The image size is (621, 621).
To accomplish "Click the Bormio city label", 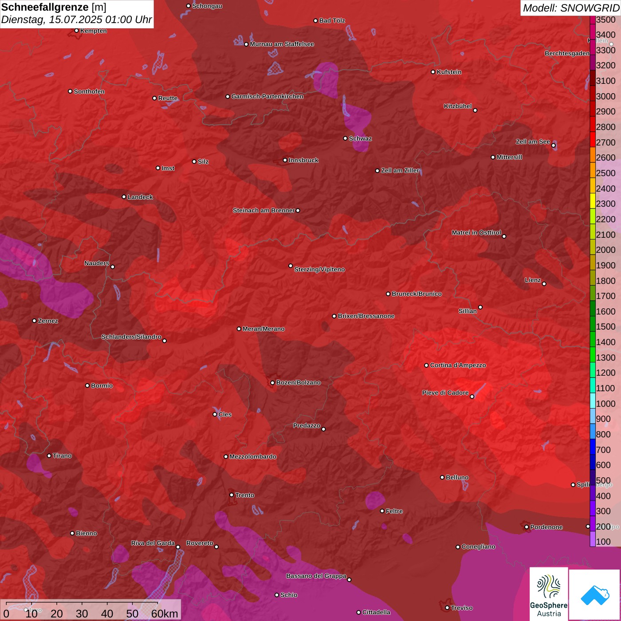I will (x=102, y=385).
